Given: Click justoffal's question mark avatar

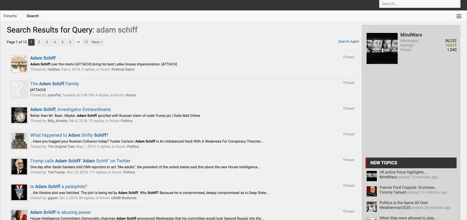Looking at the screenshot, I should 19,89.
